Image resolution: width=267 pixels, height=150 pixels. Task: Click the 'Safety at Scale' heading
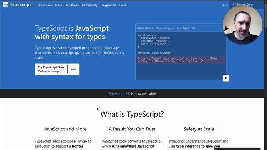point(199,129)
